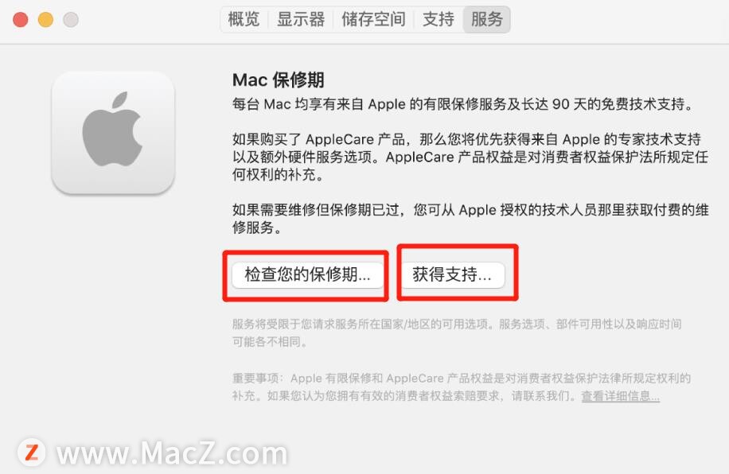
Task: Click the 90 天 free support paragraph
Action: click(x=463, y=103)
